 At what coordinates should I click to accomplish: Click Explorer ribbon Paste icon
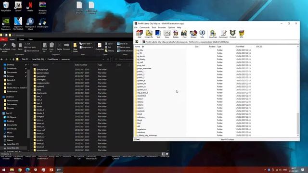20,47
